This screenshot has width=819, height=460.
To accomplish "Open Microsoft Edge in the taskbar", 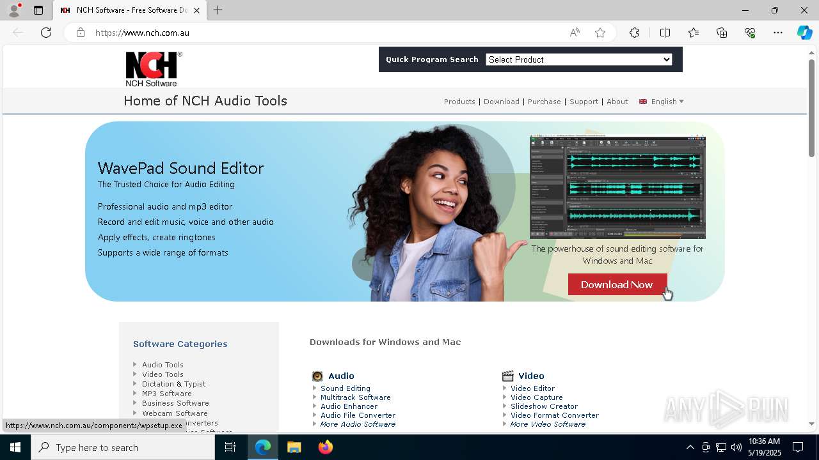I will (x=263, y=447).
